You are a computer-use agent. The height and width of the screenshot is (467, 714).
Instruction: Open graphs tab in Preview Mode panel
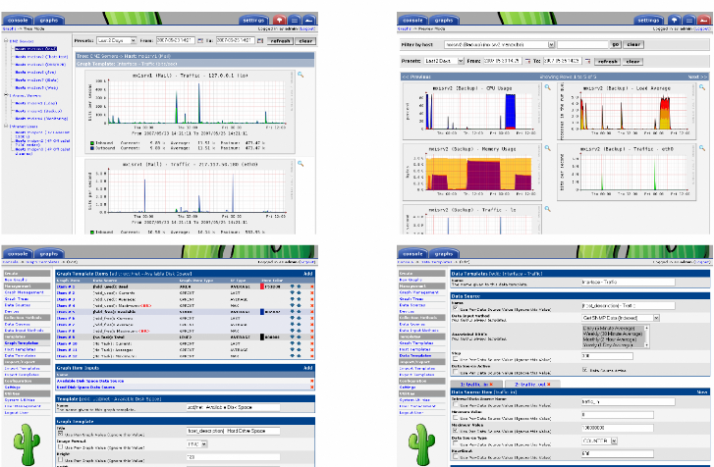click(x=444, y=20)
